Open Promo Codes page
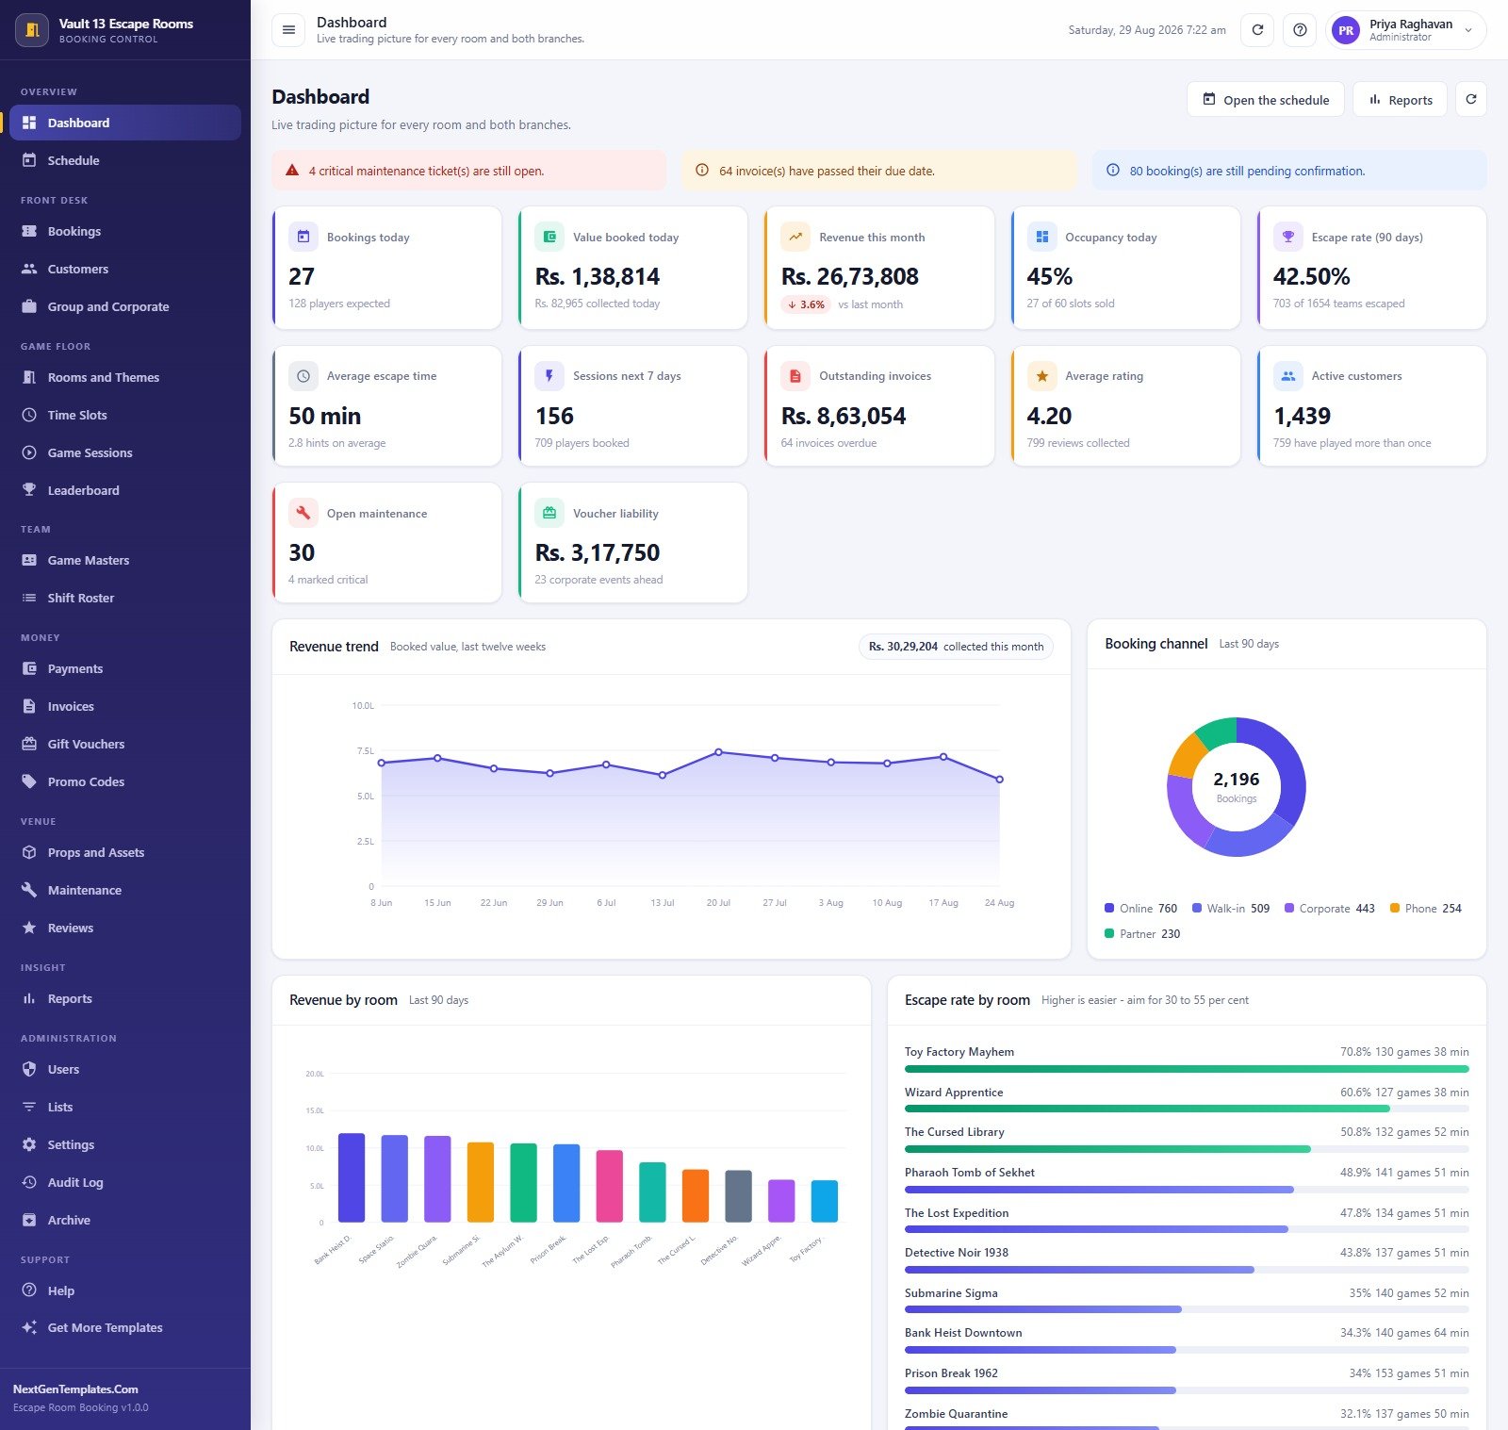This screenshot has width=1508, height=1430. (x=125, y=781)
